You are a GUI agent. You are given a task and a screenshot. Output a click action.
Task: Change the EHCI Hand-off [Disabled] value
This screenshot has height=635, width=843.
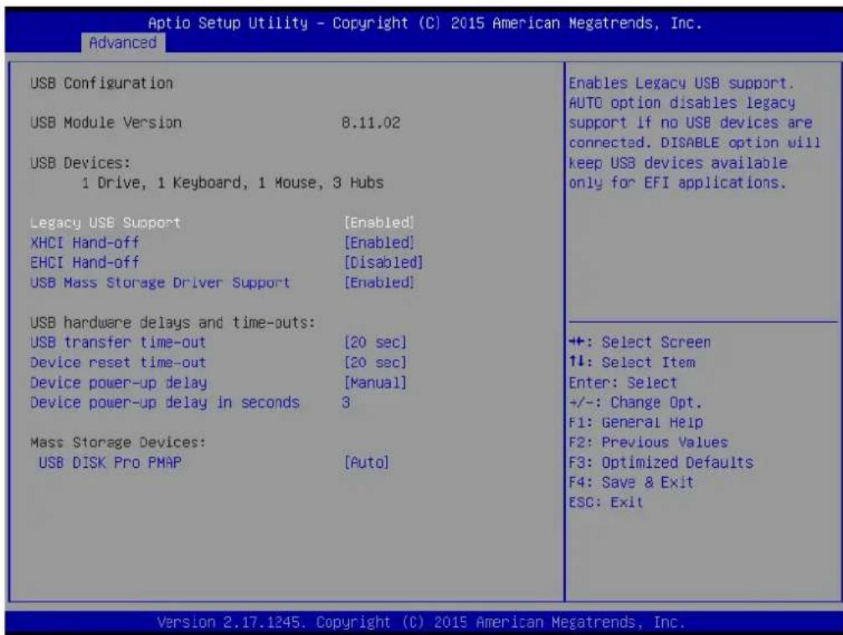(x=383, y=263)
